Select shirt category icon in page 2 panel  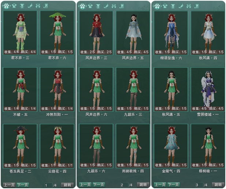pyautogui.click(x=90, y=6)
